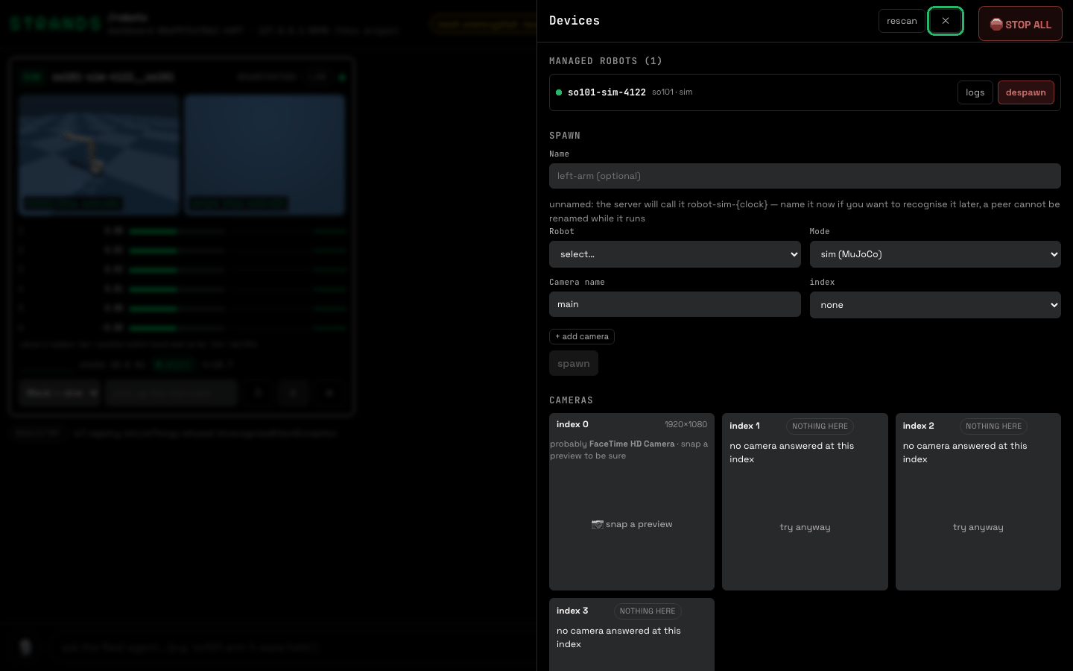Click the rescan button
The image size is (1073, 671).
coord(902,21)
